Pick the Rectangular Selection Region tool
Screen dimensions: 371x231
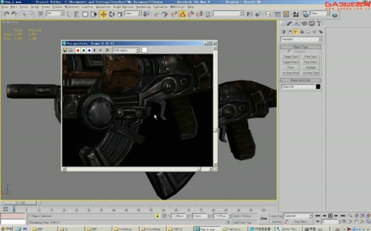[x=85, y=14]
